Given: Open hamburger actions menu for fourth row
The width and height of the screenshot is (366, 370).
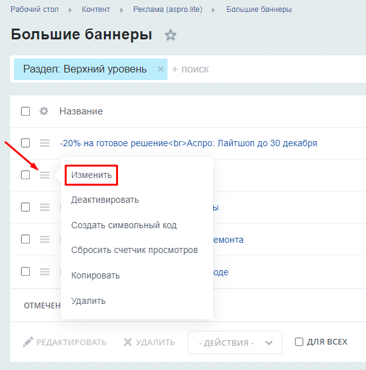Looking at the screenshot, I should [44, 239].
